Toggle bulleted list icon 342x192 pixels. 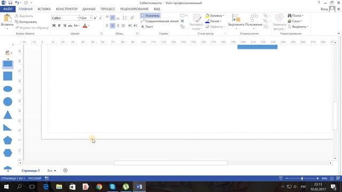coord(125,18)
